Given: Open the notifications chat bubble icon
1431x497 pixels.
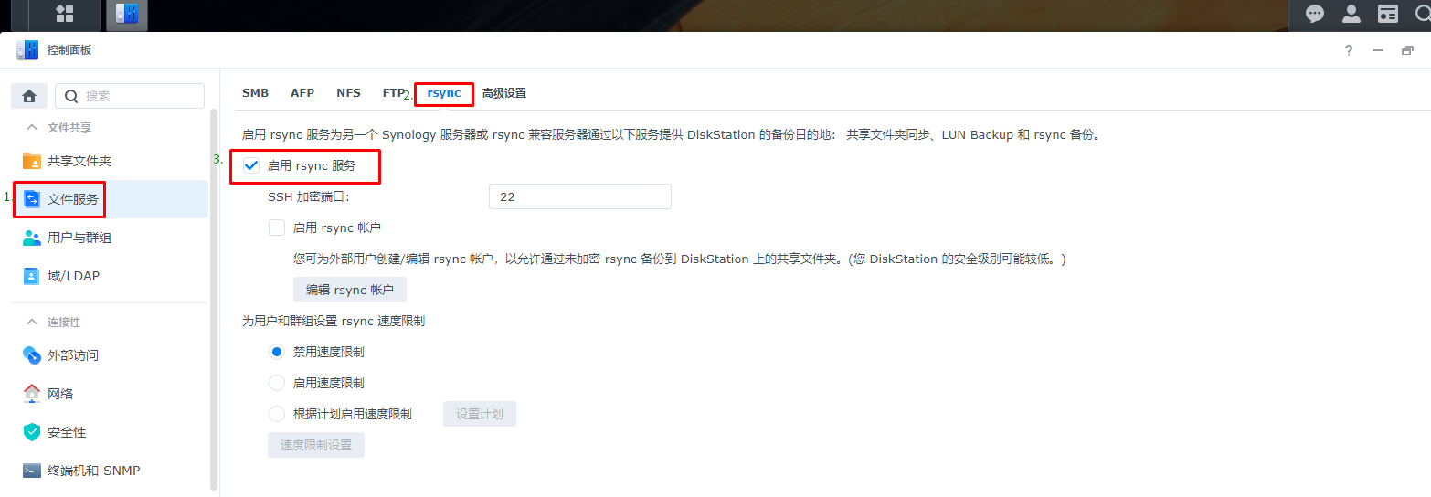Looking at the screenshot, I should pyautogui.click(x=1315, y=14).
